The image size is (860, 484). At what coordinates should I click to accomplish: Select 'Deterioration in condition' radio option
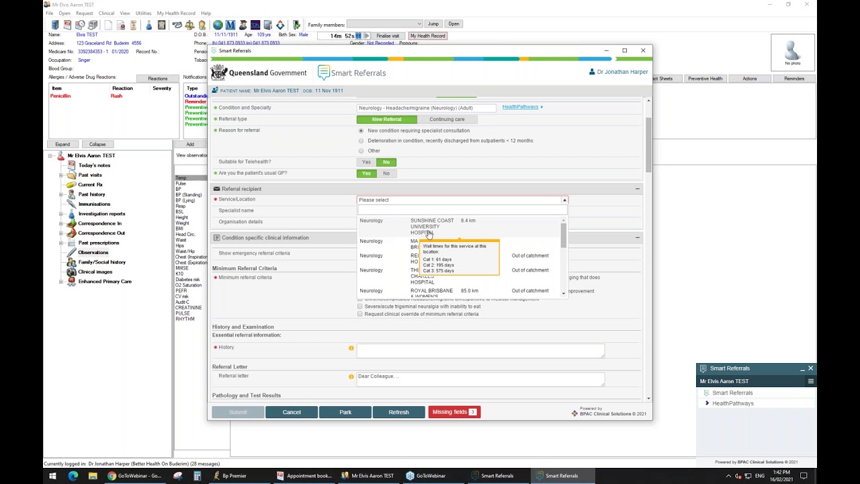click(x=361, y=140)
